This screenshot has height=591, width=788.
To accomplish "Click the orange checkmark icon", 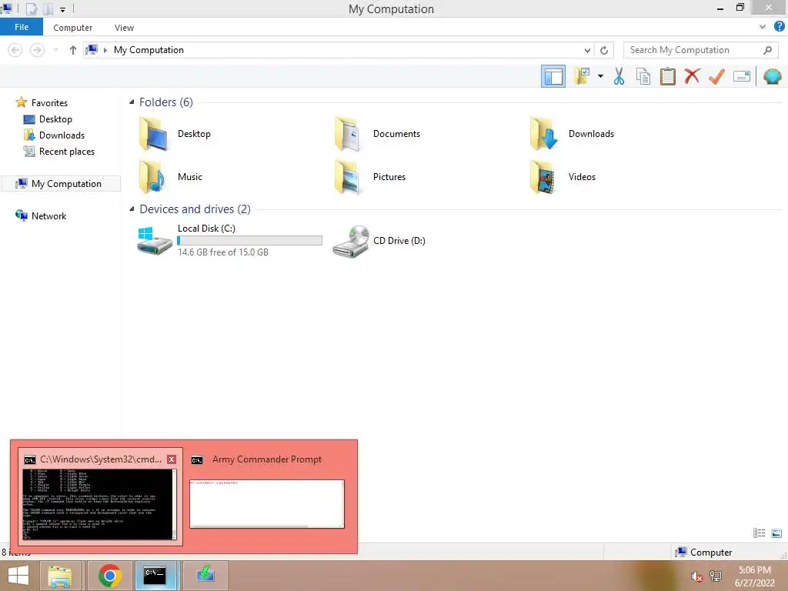I will [716, 76].
